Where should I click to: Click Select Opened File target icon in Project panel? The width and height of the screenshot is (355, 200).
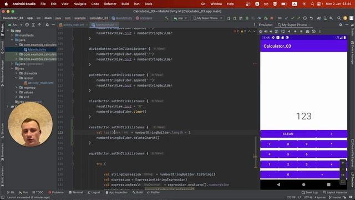coord(27,24)
